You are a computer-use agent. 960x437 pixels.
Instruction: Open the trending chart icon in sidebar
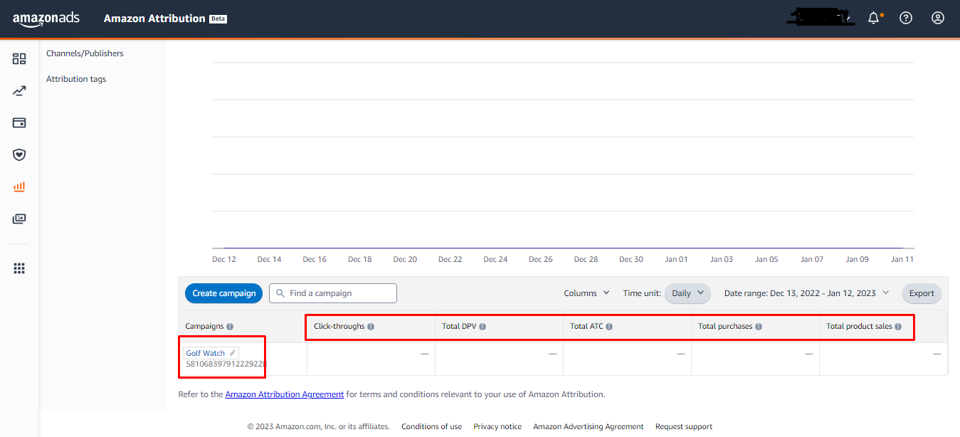tap(19, 91)
